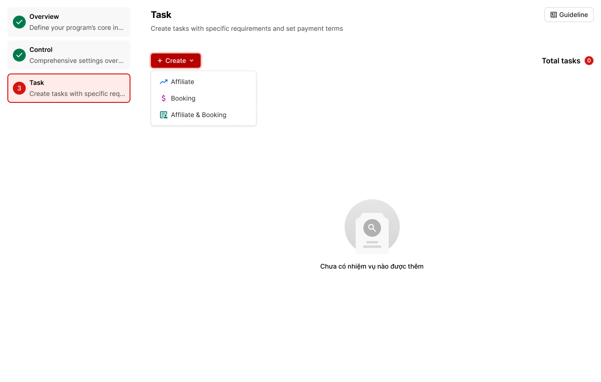Click the red number 3 step badge
Image resolution: width=601 pixels, height=382 pixels.
coord(19,88)
